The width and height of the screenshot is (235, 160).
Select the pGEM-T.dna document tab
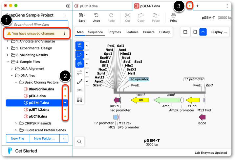coord(162,6)
